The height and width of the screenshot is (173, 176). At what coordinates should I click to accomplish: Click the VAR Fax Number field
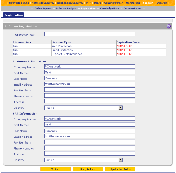pos(90,142)
